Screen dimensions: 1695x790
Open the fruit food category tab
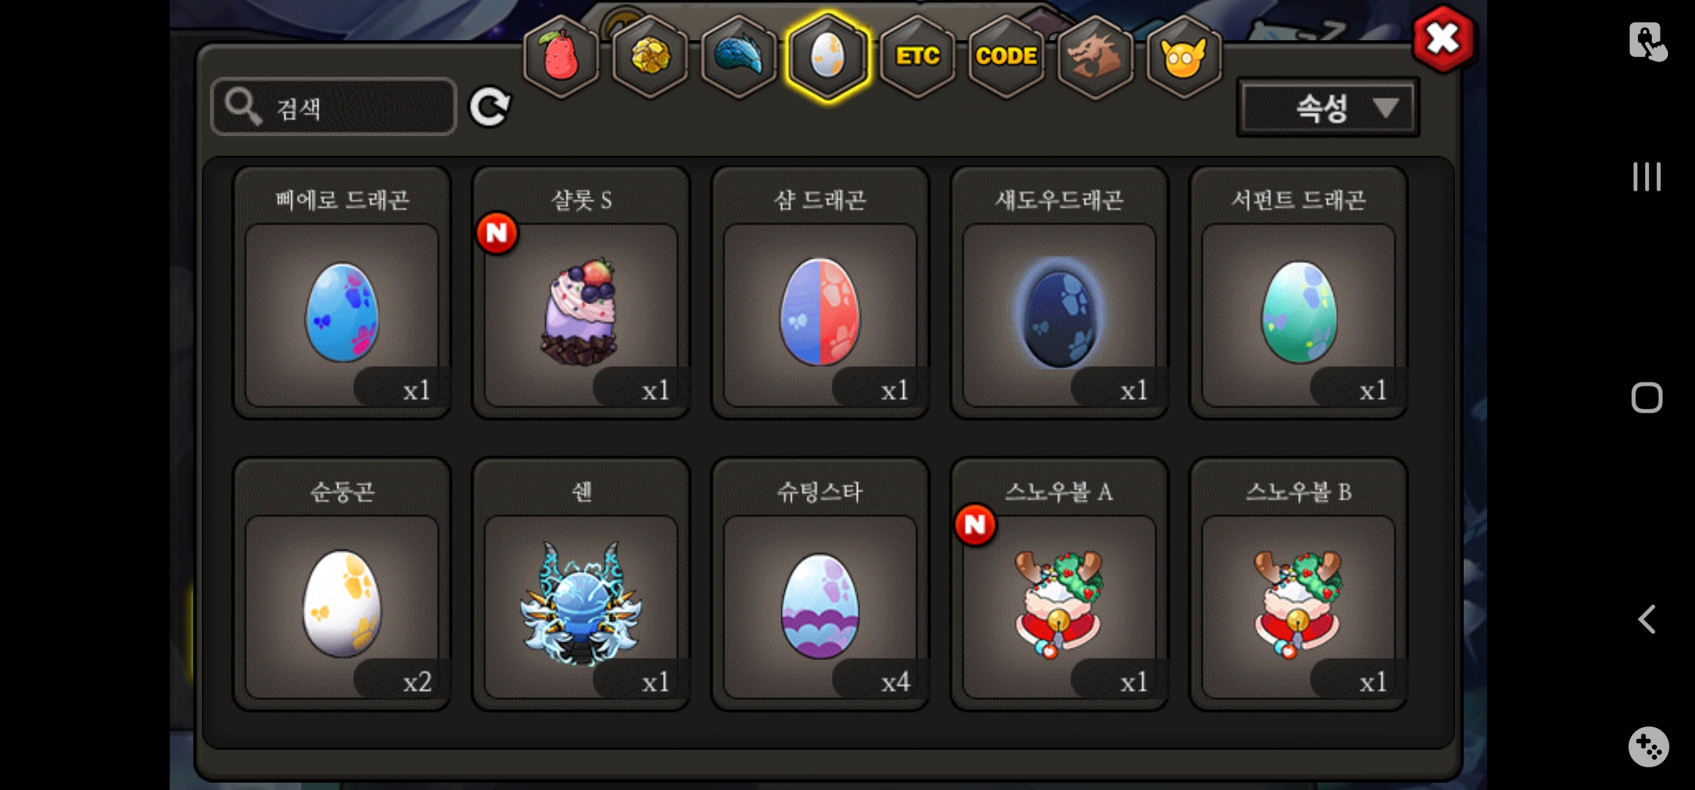point(561,56)
